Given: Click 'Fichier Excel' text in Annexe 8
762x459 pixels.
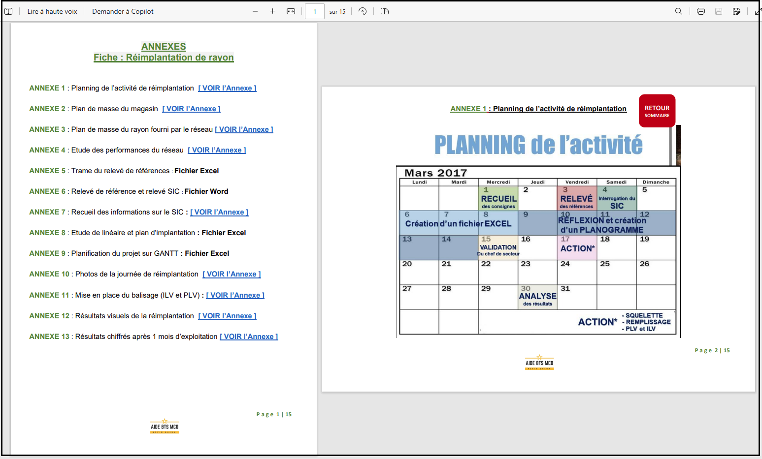Looking at the screenshot, I should pos(224,233).
